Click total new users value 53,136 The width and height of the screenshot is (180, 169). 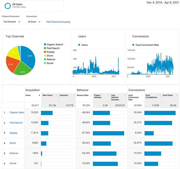click(x=52, y=105)
